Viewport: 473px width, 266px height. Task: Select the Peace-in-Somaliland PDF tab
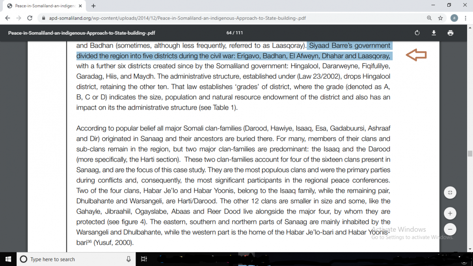click(x=43, y=6)
